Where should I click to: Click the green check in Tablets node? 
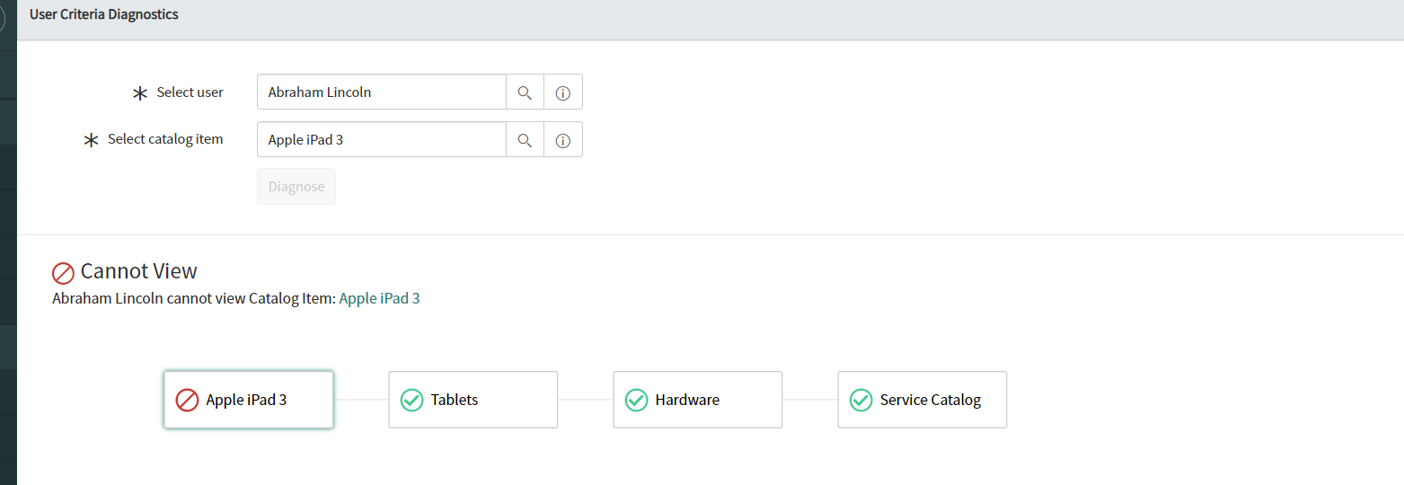[x=411, y=400]
